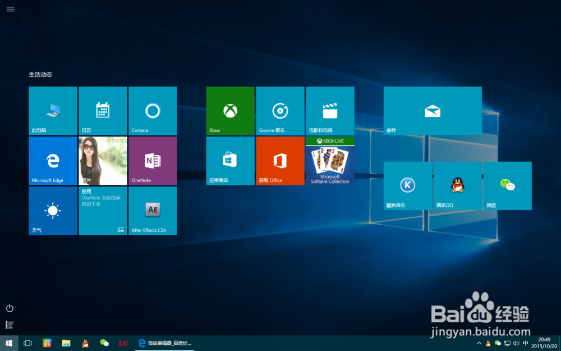Click the Get Office (获取 Office) tile
This screenshot has height=351, width=561.
280,161
